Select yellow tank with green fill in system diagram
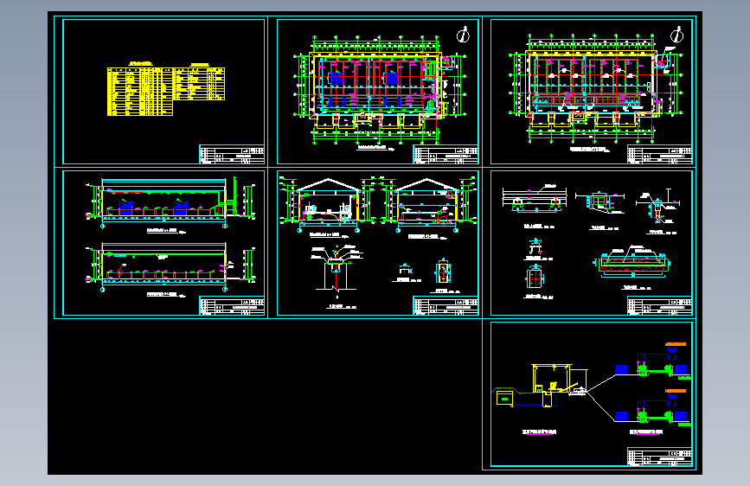 [x=504, y=398]
